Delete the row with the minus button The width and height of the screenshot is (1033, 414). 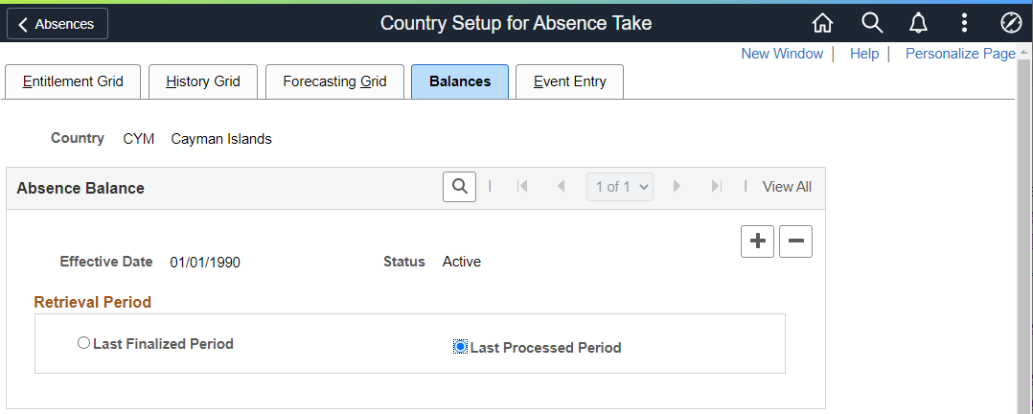pyautogui.click(x=795, y=241)
